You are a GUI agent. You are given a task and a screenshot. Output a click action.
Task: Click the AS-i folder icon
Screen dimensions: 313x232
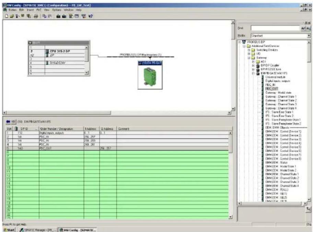(x=258, y=61)
